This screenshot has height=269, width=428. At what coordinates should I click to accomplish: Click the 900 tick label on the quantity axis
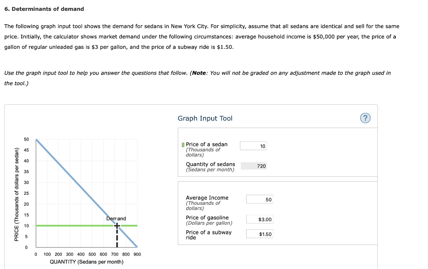coord(137,254)
